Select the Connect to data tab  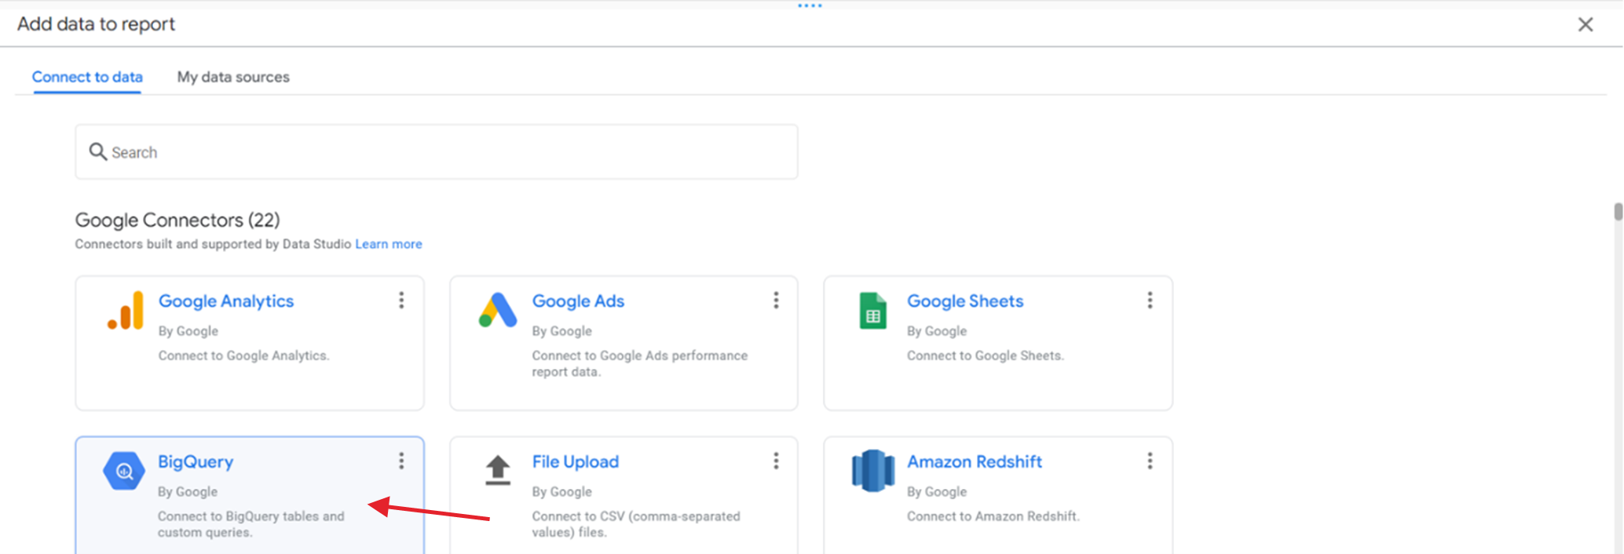click(x=87, y=77)
